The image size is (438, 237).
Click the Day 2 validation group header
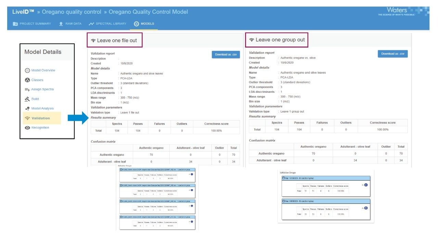coord(326,201)
